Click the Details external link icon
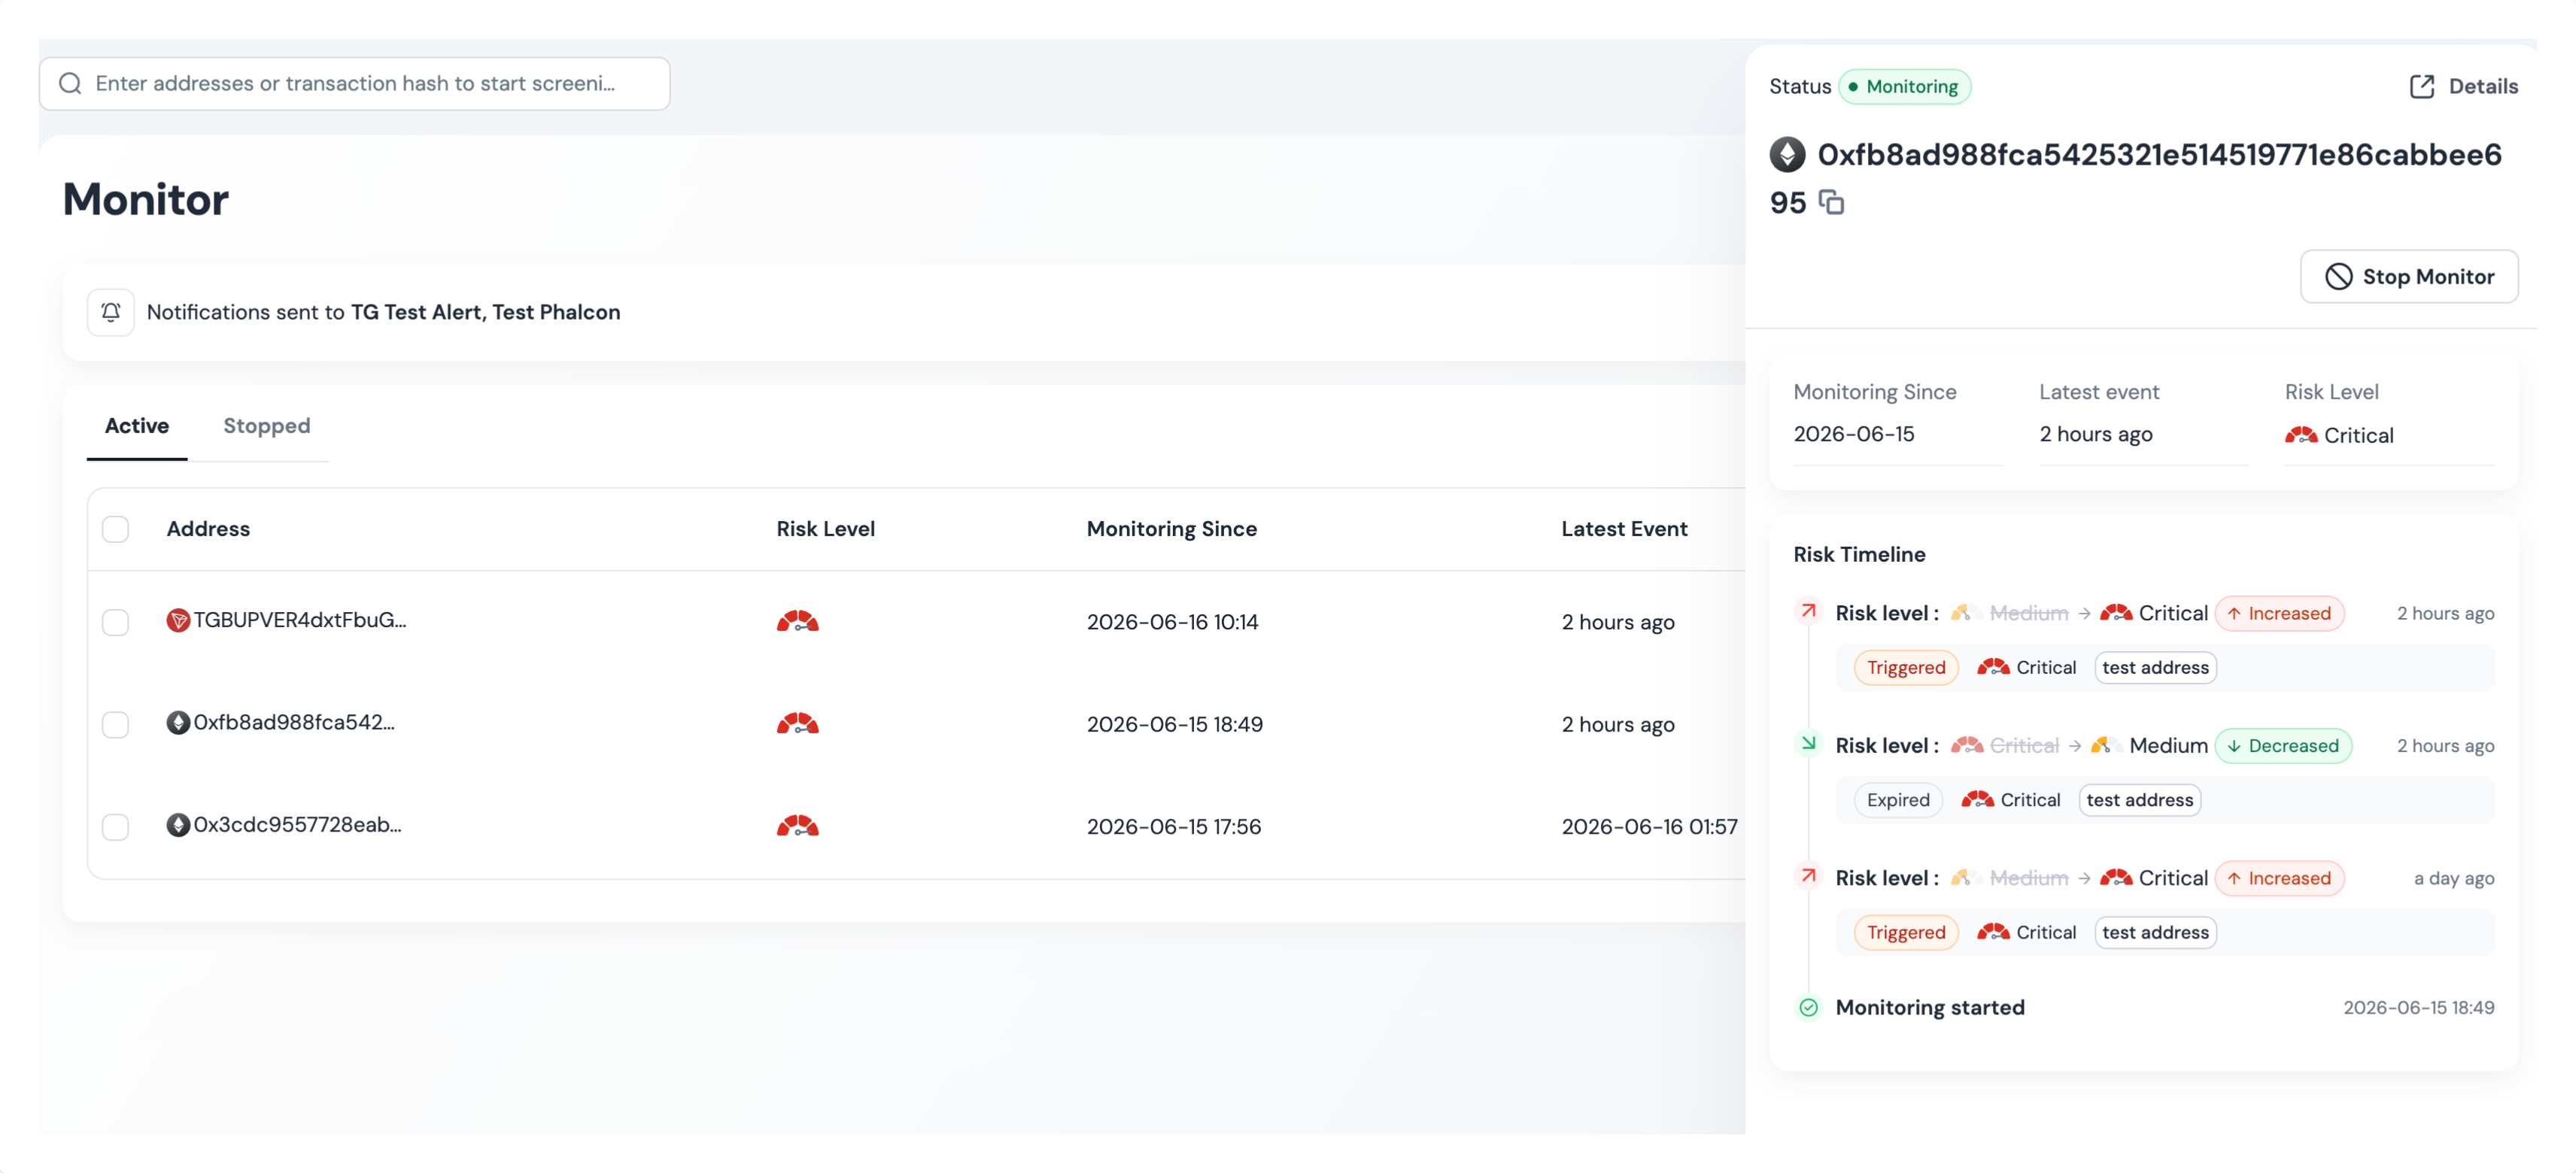2576x1173 pixels. click(x=2421, y=86)
